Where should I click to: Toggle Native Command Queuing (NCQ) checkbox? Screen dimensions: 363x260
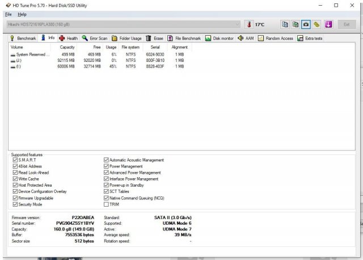coord(106,198)
